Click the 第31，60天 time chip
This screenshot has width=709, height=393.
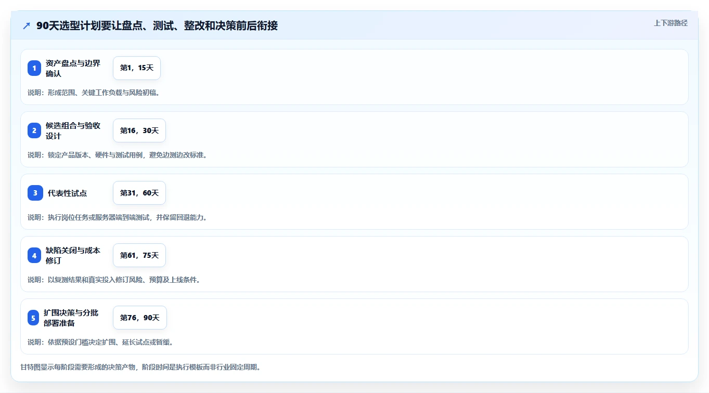[139, 193]
